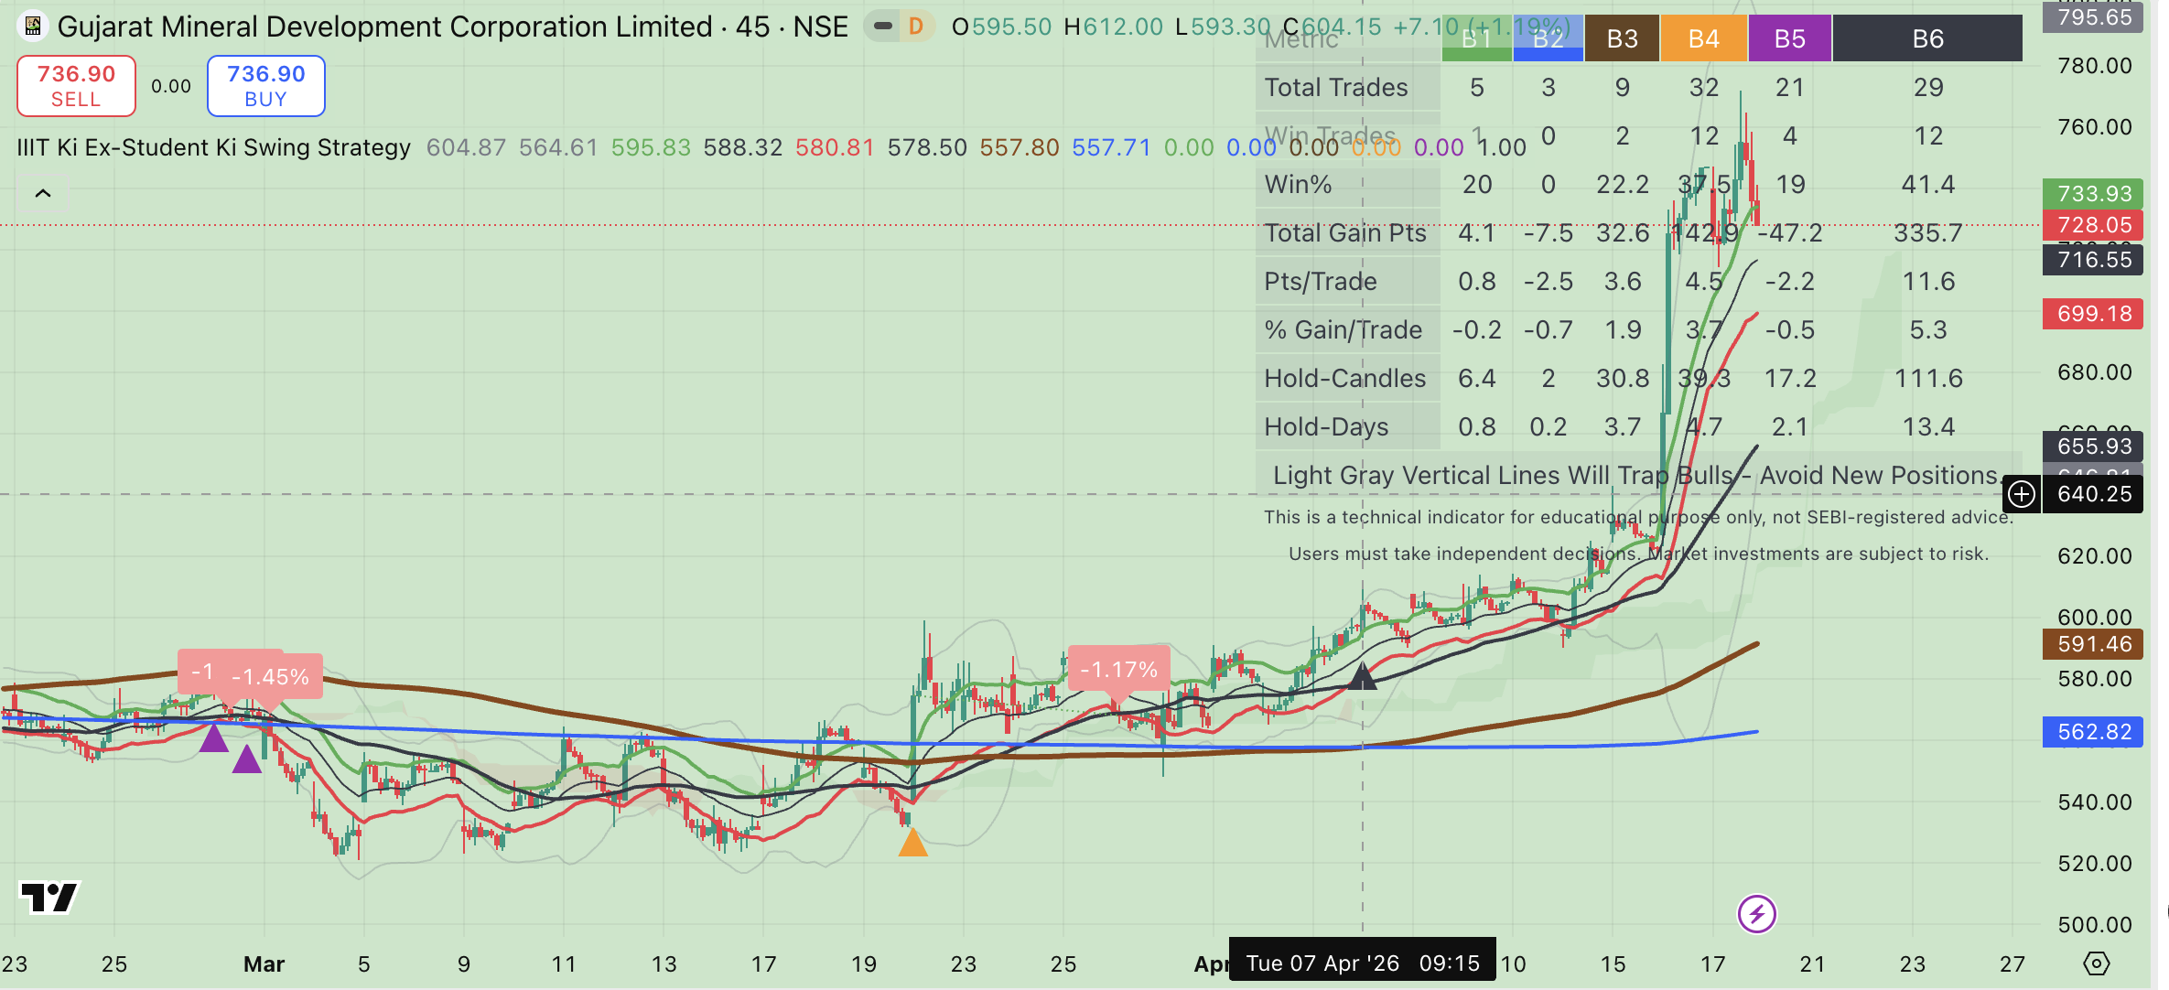Click the purple triangle marker nearest Mar label
The width and height of the screenshot is (2169, 990).
coord(246,759)
